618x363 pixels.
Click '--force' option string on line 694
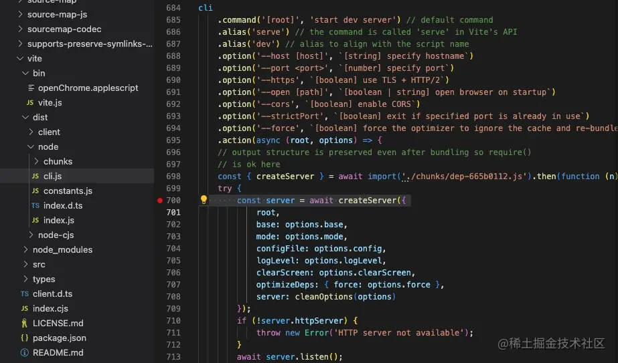coord(278,128)
